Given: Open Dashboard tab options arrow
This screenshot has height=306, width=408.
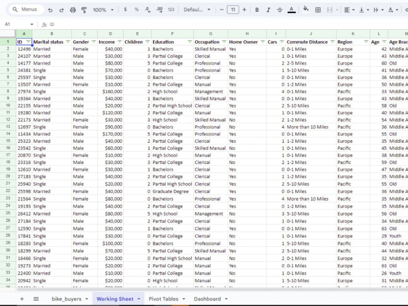Looking at the screenshot, I should click(226, 299).
